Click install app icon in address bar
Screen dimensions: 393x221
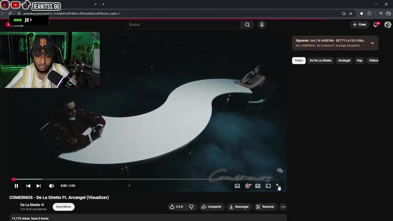[x=344, y=14]
